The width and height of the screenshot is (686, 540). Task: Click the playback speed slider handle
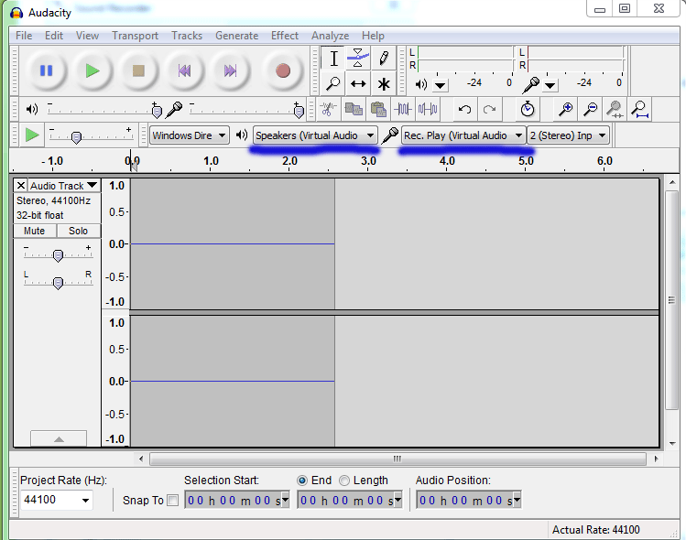76,137
